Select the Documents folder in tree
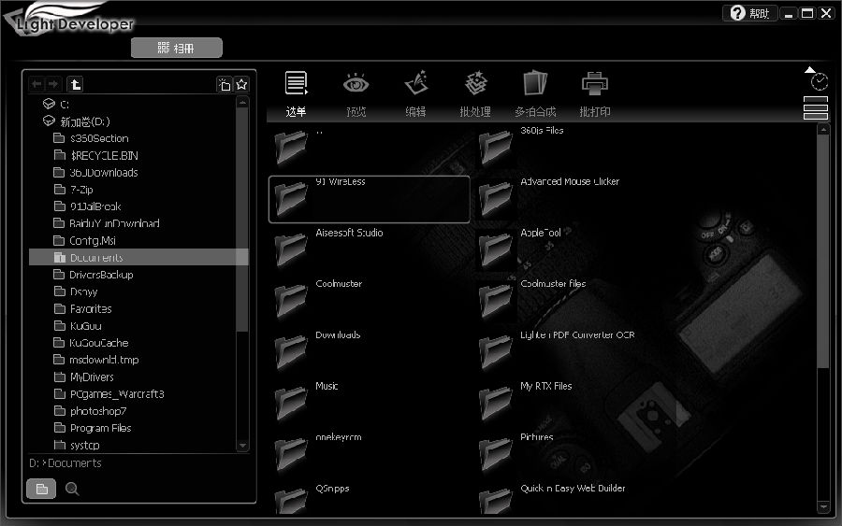The height and width of the screenshot is (526, 842). 138,257
